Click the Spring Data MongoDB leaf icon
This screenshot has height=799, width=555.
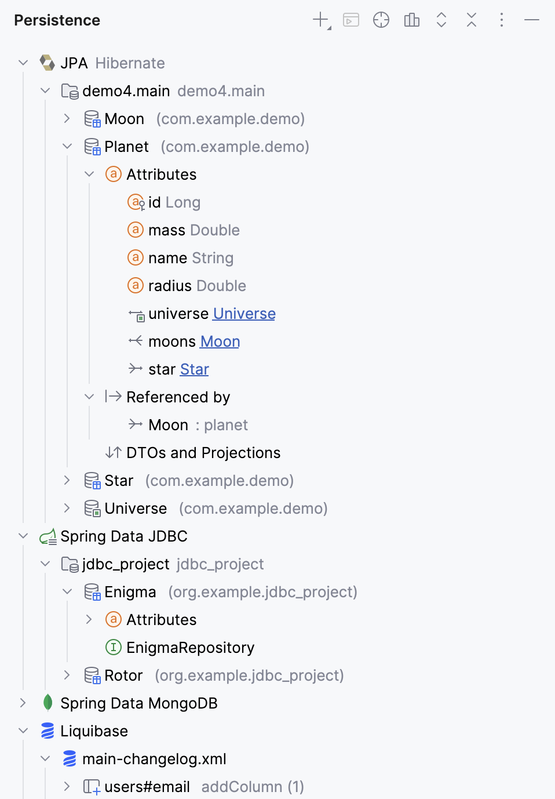[x=48, y=703]
